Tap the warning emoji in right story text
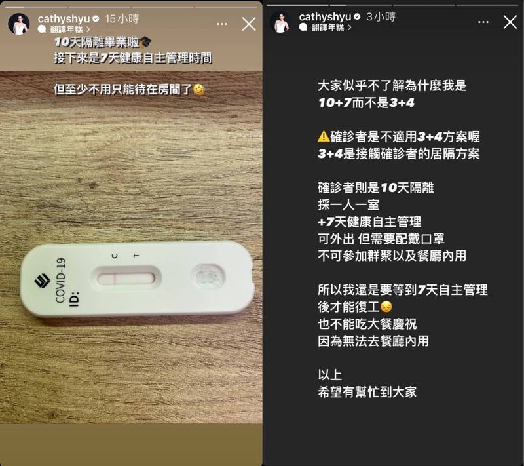This screenshot has width=524, height=466. point(324,137)
